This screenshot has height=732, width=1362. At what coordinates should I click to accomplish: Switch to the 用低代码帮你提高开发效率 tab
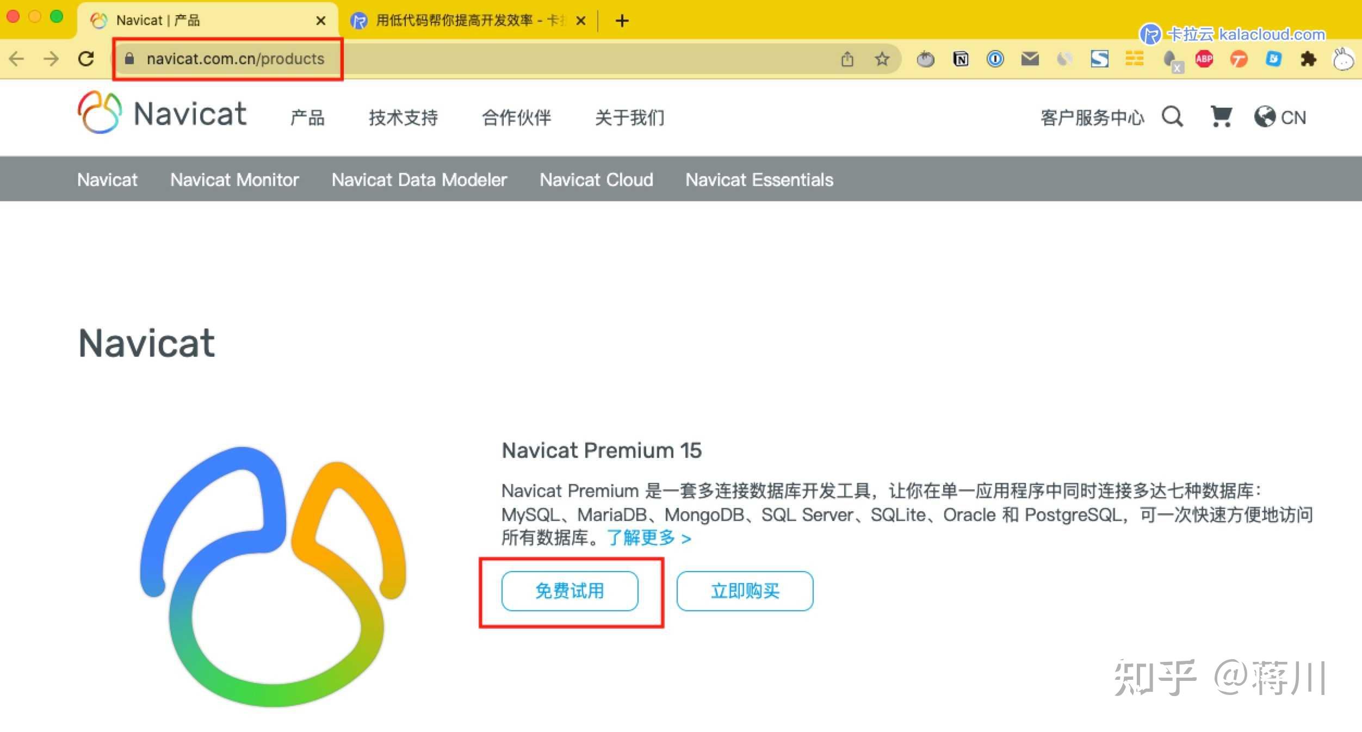pyautogui.click(x=465, y=20)
